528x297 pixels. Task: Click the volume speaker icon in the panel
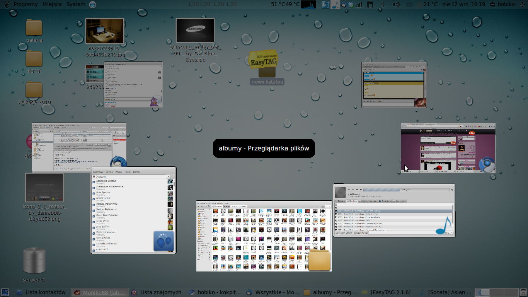pyautogui.click(x=396, y=5)
